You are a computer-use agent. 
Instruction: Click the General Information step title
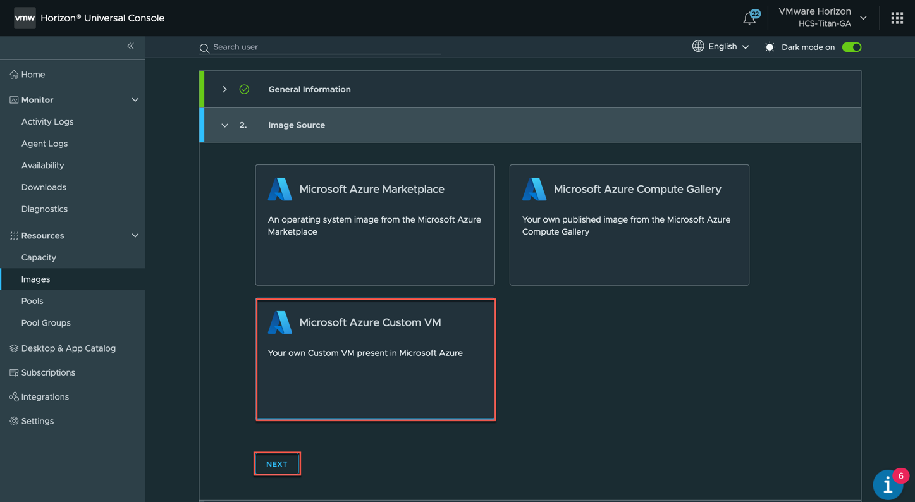(x=309, y=90)
